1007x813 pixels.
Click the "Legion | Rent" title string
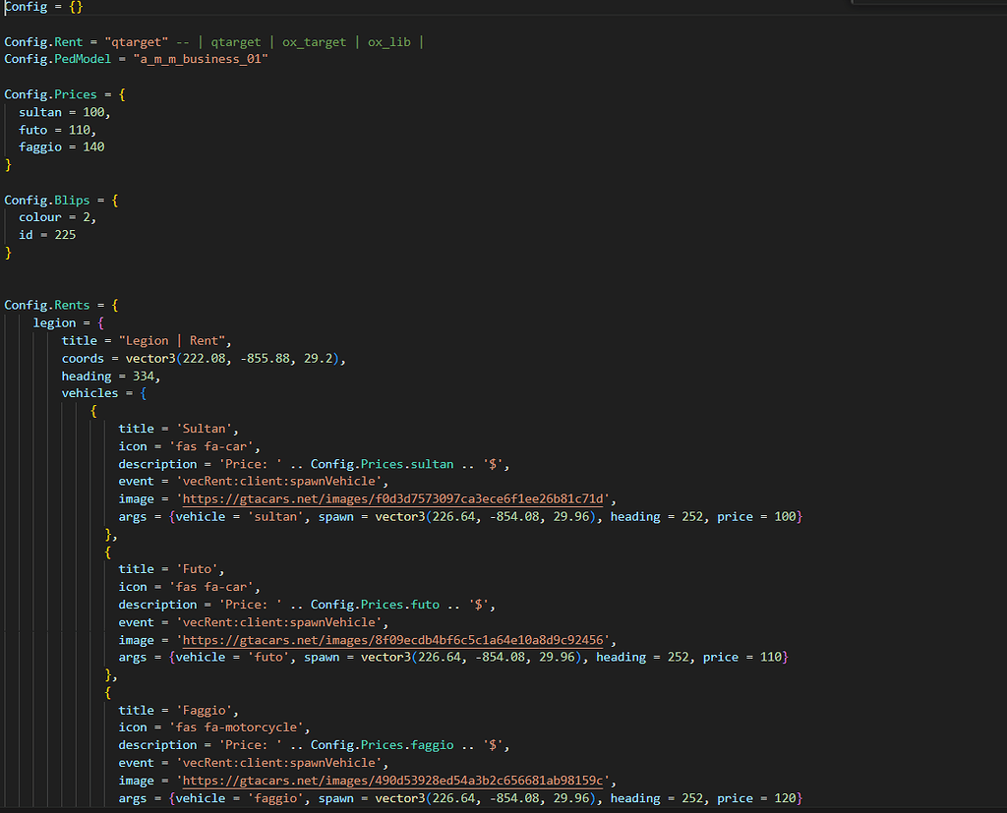174,341
